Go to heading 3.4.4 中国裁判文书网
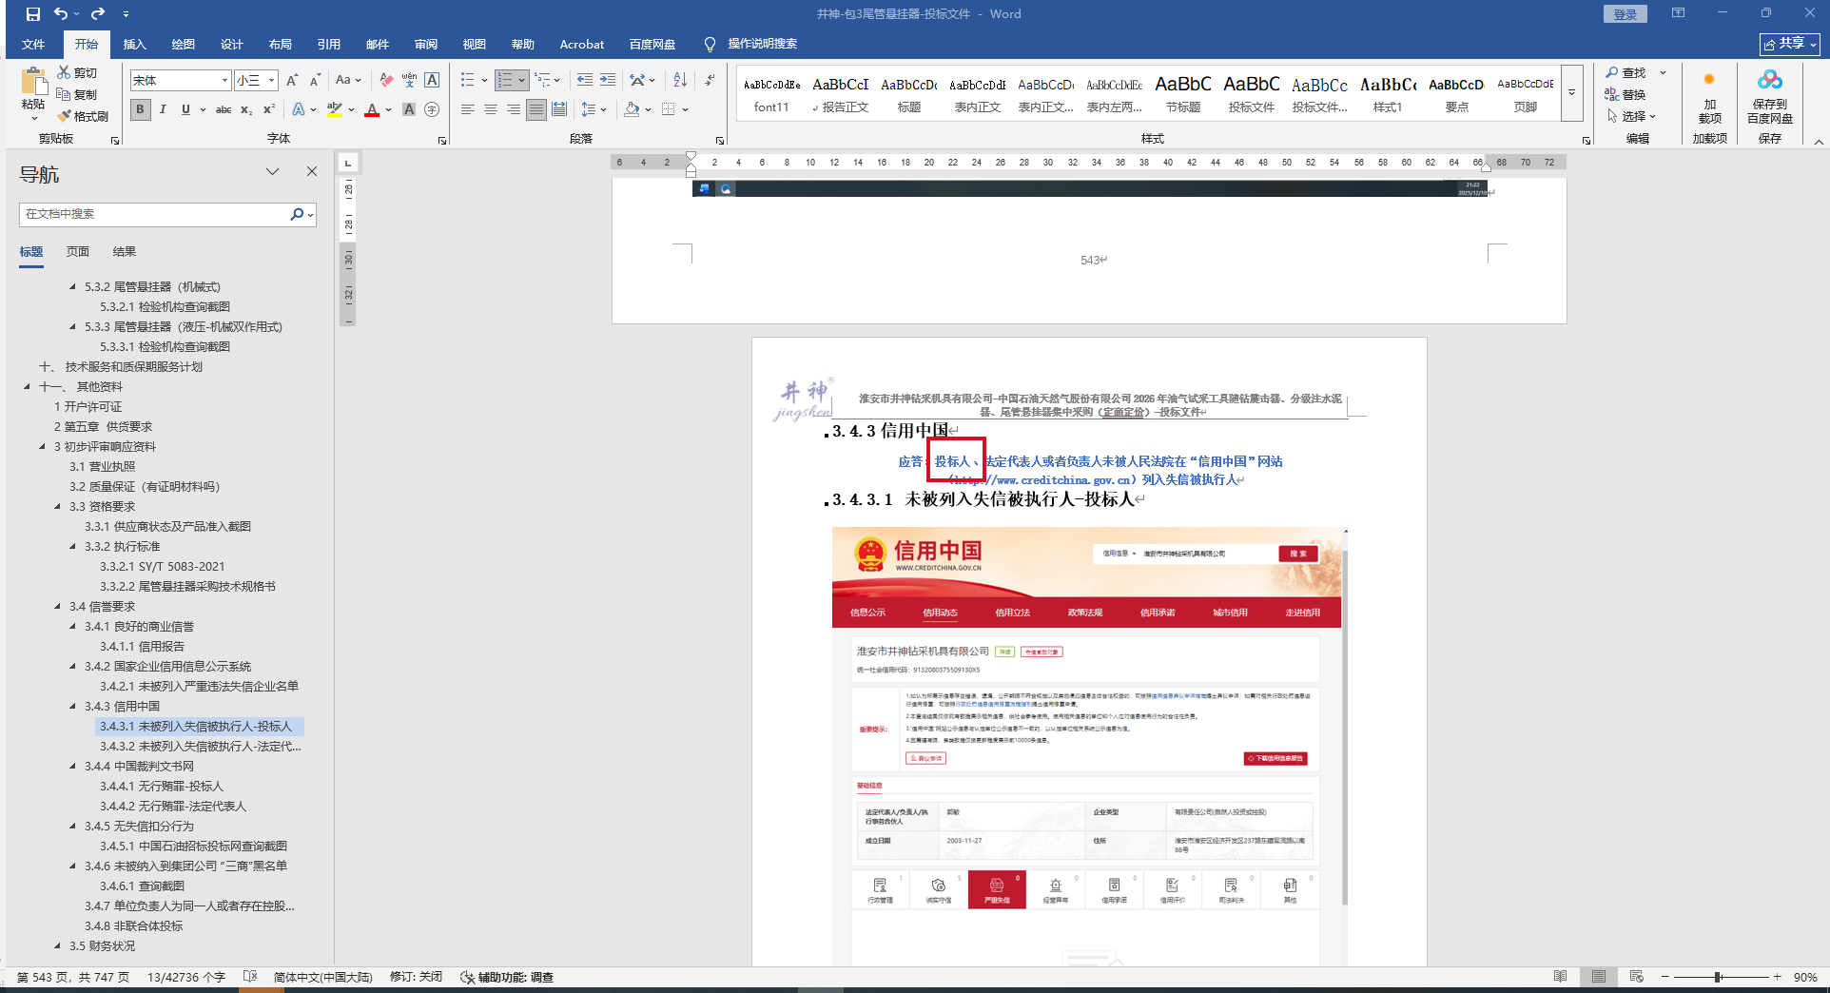Viewport: 1830px width, 993px height. (140, 767)
